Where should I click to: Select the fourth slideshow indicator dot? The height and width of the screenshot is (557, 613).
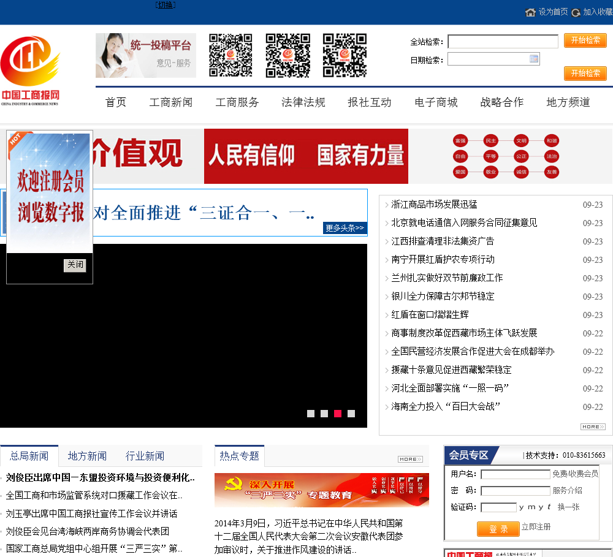point(351,414)
